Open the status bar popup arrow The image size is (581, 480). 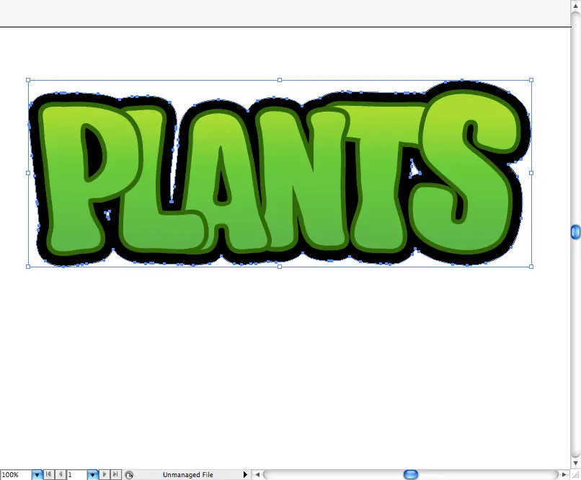pyautogui.click(x=245, y=474)
